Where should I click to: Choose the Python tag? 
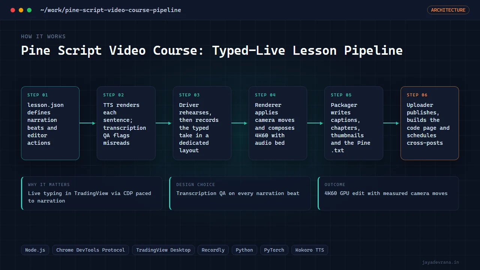244,250
